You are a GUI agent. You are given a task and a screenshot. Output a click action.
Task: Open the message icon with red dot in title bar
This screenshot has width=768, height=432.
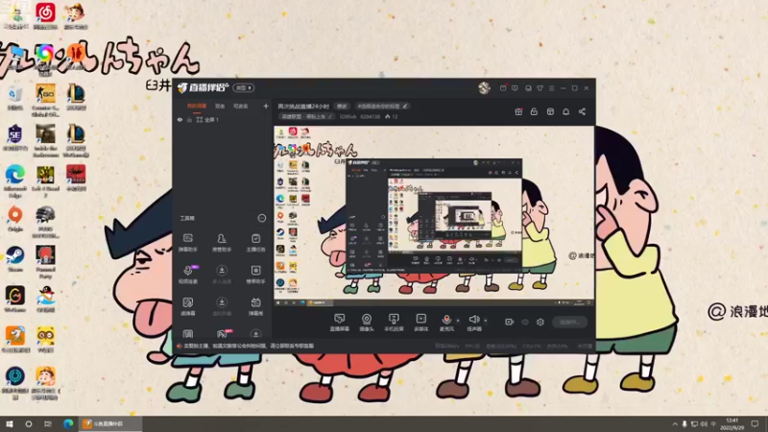point(503,88)
